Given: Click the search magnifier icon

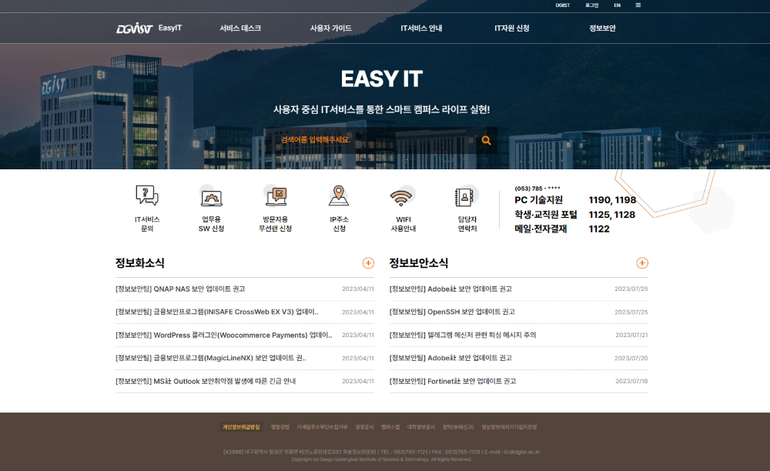Looking at the screenshot, I should click(486, 141).
